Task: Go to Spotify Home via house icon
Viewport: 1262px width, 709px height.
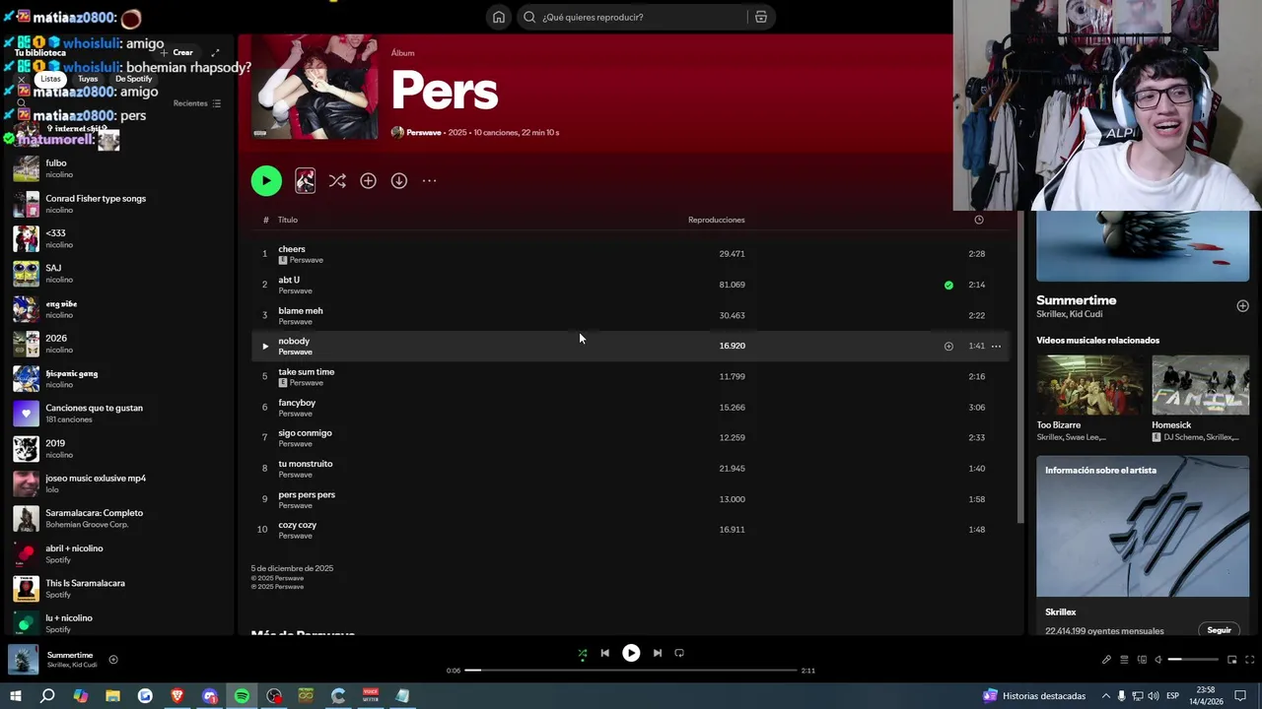Action: [499, 17]
